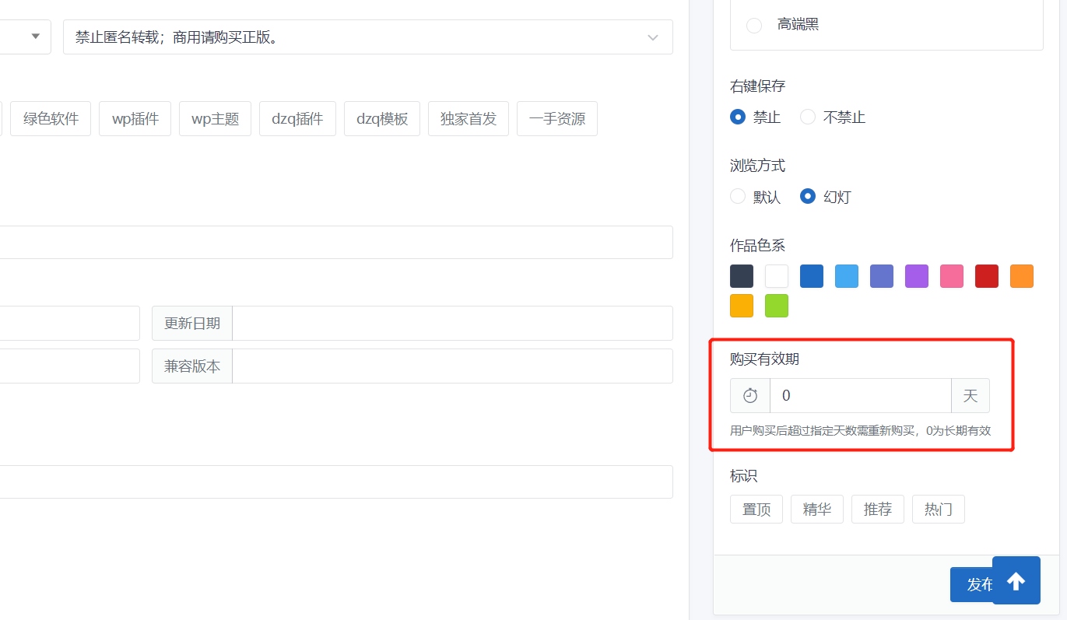
Task: Click the 购买有效期 heading
Action: point(765,359)
